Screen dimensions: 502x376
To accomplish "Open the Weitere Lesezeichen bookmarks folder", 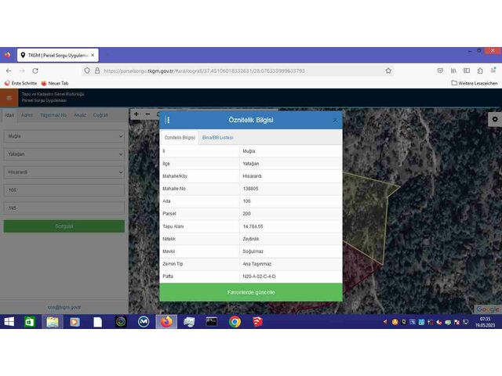I will [x=475, y=82].
